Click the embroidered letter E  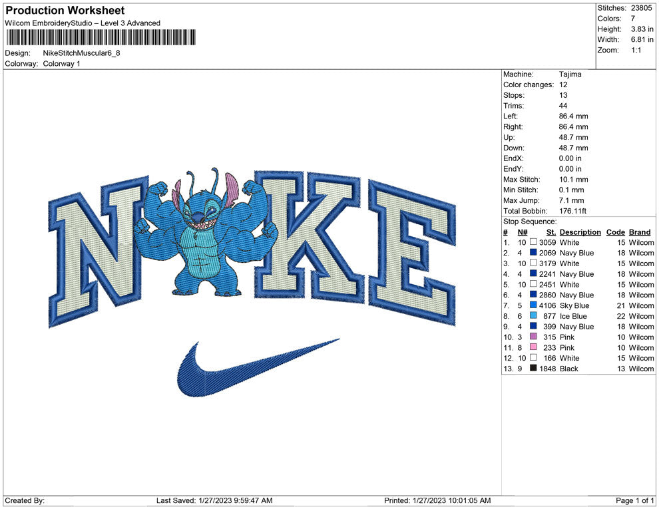(412, 252)
